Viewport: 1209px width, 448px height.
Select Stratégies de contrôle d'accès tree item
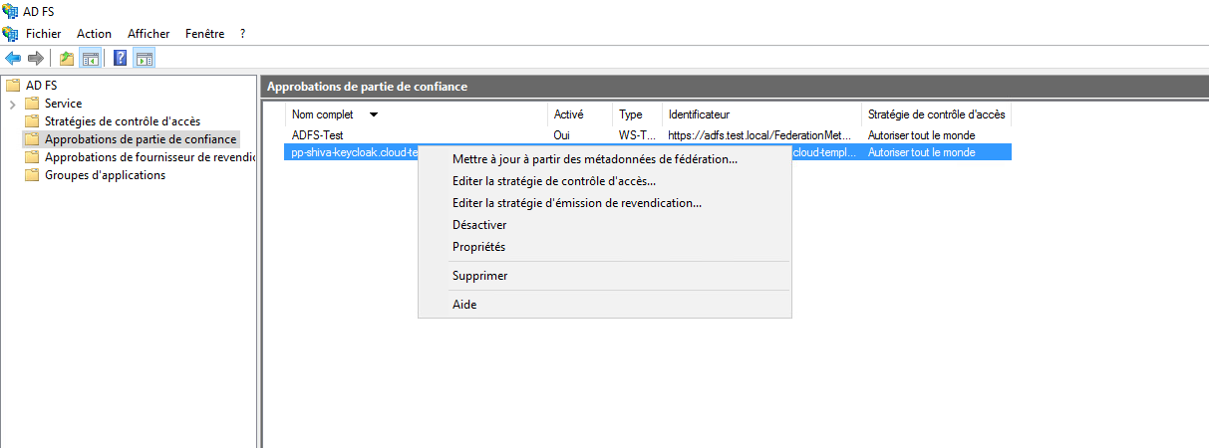[122, 121]
